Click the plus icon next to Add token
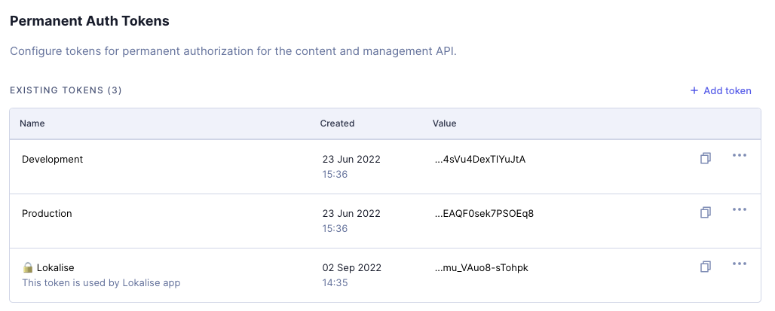The image size is (775, 311). [x=694, y=90]
